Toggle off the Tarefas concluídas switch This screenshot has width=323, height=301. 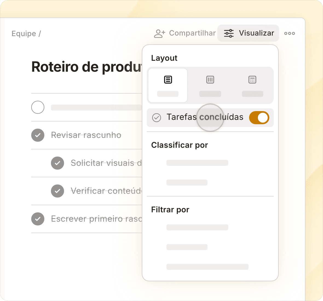pos(259,118)
